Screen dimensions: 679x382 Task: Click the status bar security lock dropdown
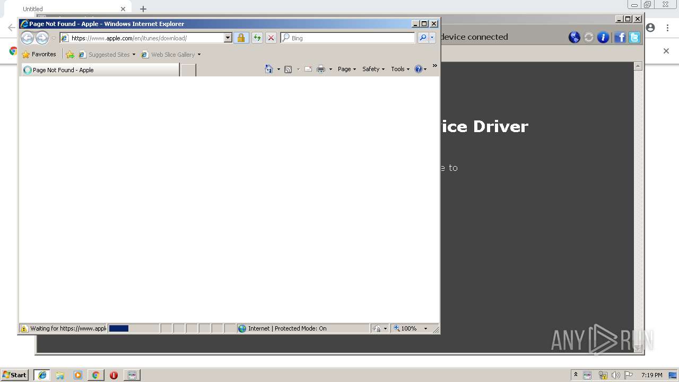(x=380, y=328)
